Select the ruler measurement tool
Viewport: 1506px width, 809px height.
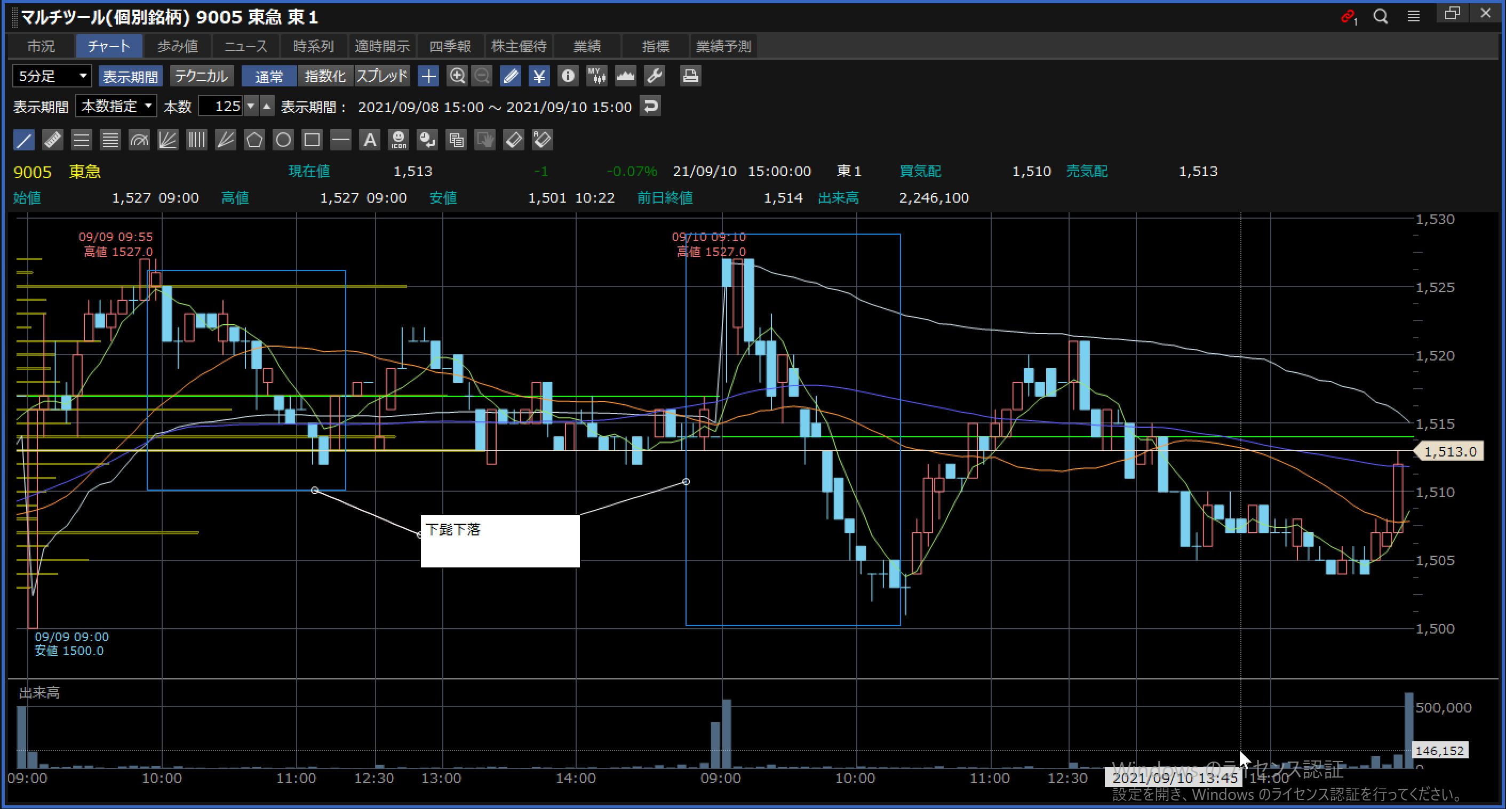tap(53, 140)
